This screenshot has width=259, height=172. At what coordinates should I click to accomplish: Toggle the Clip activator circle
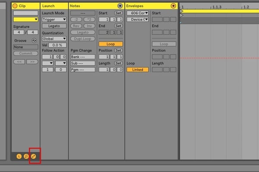click(15, 6)
